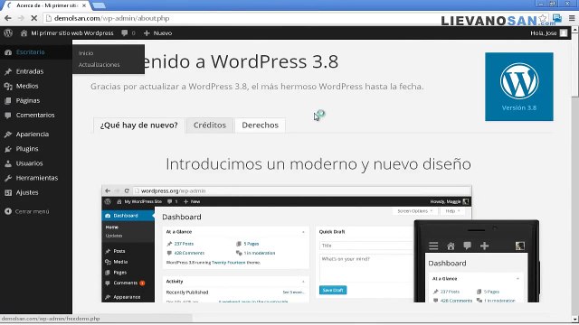Click the browser forward arrow
Image resolution: width=579 pixels, height=325 pixels.
tap(21, 18)
